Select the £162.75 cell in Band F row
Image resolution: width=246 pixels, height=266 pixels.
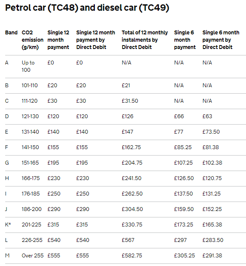click(131, 147)
